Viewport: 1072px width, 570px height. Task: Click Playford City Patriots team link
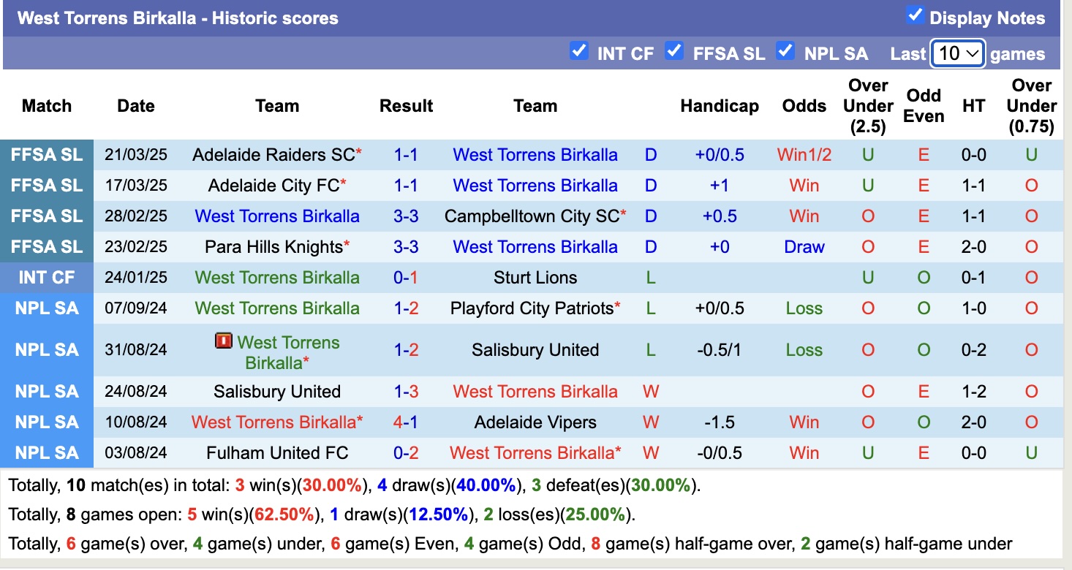pyautogui.click(x=532, y=308)
